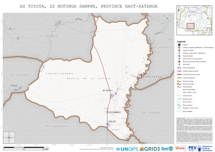Click the AS KITOBO area label
Image resolution: width=215 pixels, height=152 pixels.
pos(19,75)
